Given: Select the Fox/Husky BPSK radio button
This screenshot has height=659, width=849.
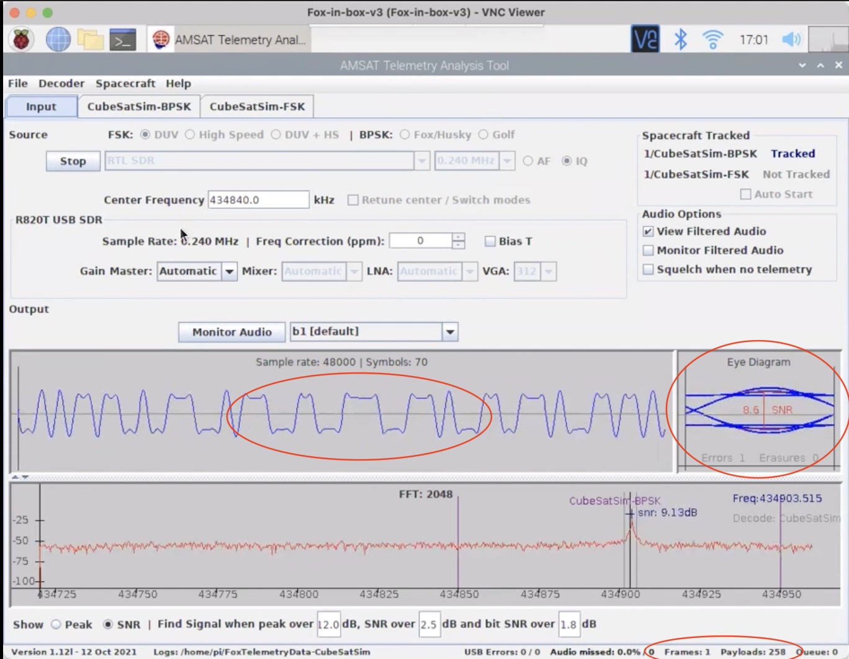Looking at the screenshot, I should point(405,135).
